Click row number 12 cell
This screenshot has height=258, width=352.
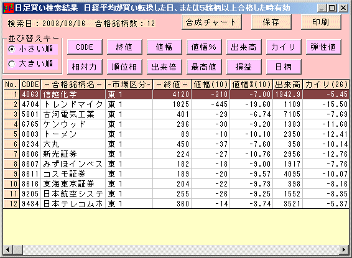coord(11,204)
